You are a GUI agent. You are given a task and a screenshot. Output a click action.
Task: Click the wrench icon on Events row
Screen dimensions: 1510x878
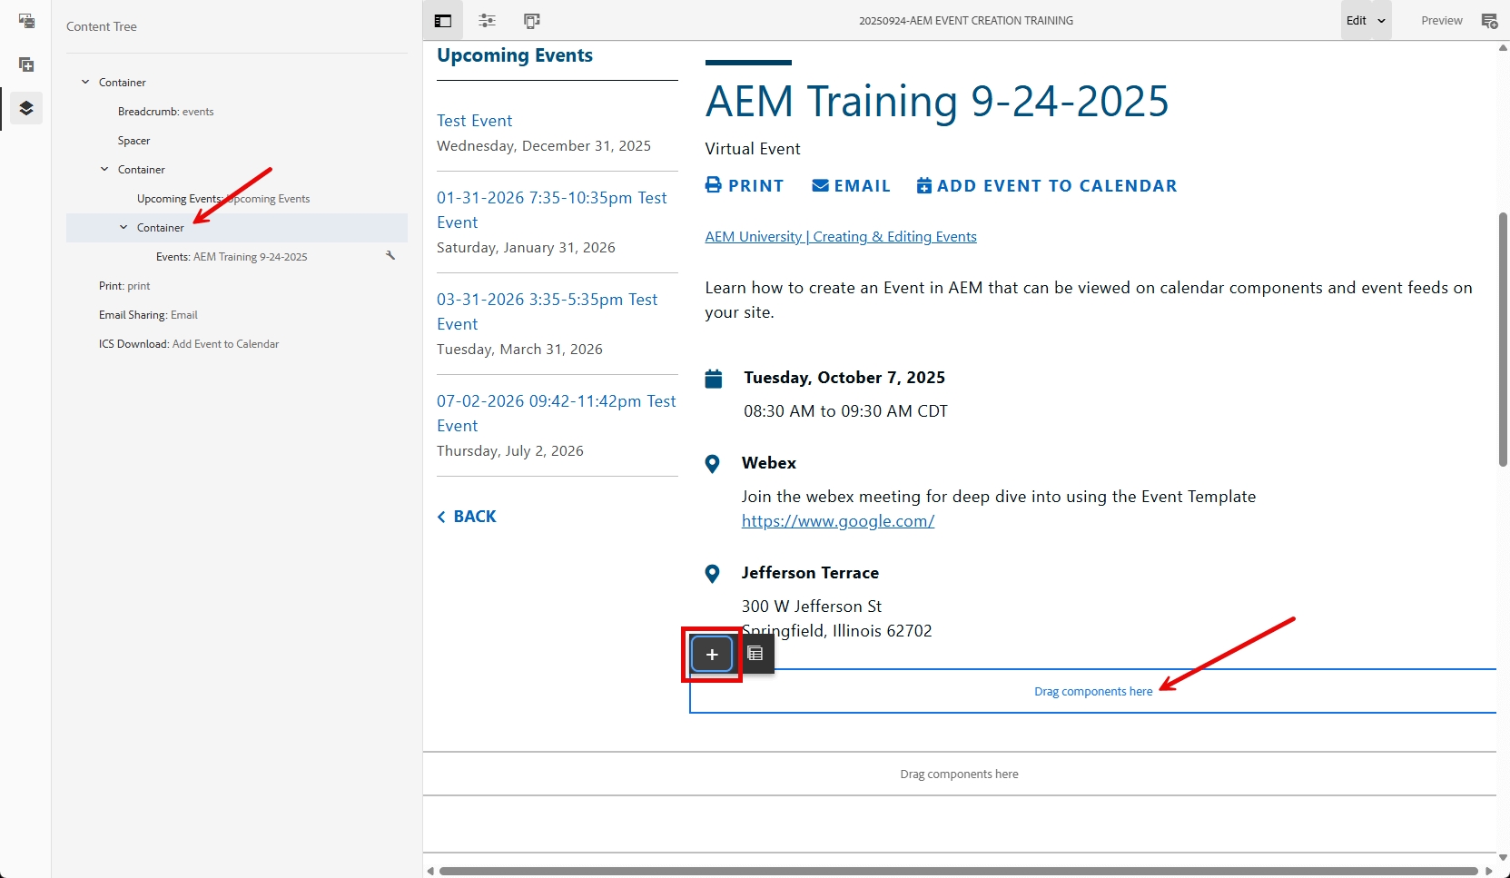click(x=390, y=256)
